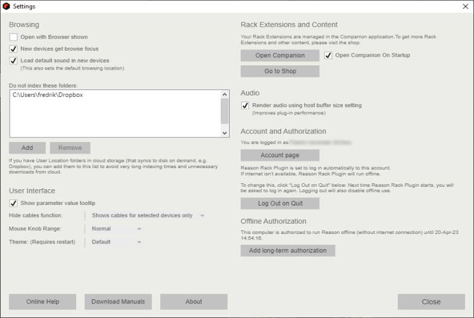This screenshot has width=474, height=318.
Task: Open the Mouse Knob Range dropdown
Action: click(116, 229)
